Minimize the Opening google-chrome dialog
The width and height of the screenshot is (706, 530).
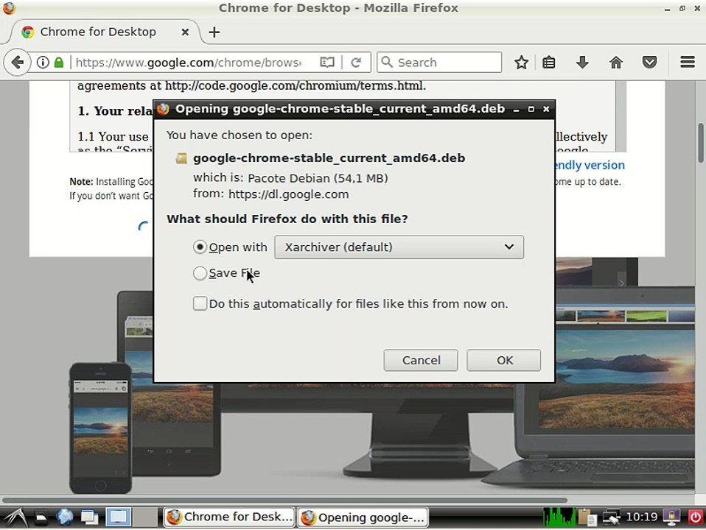(x=516, y=110)
